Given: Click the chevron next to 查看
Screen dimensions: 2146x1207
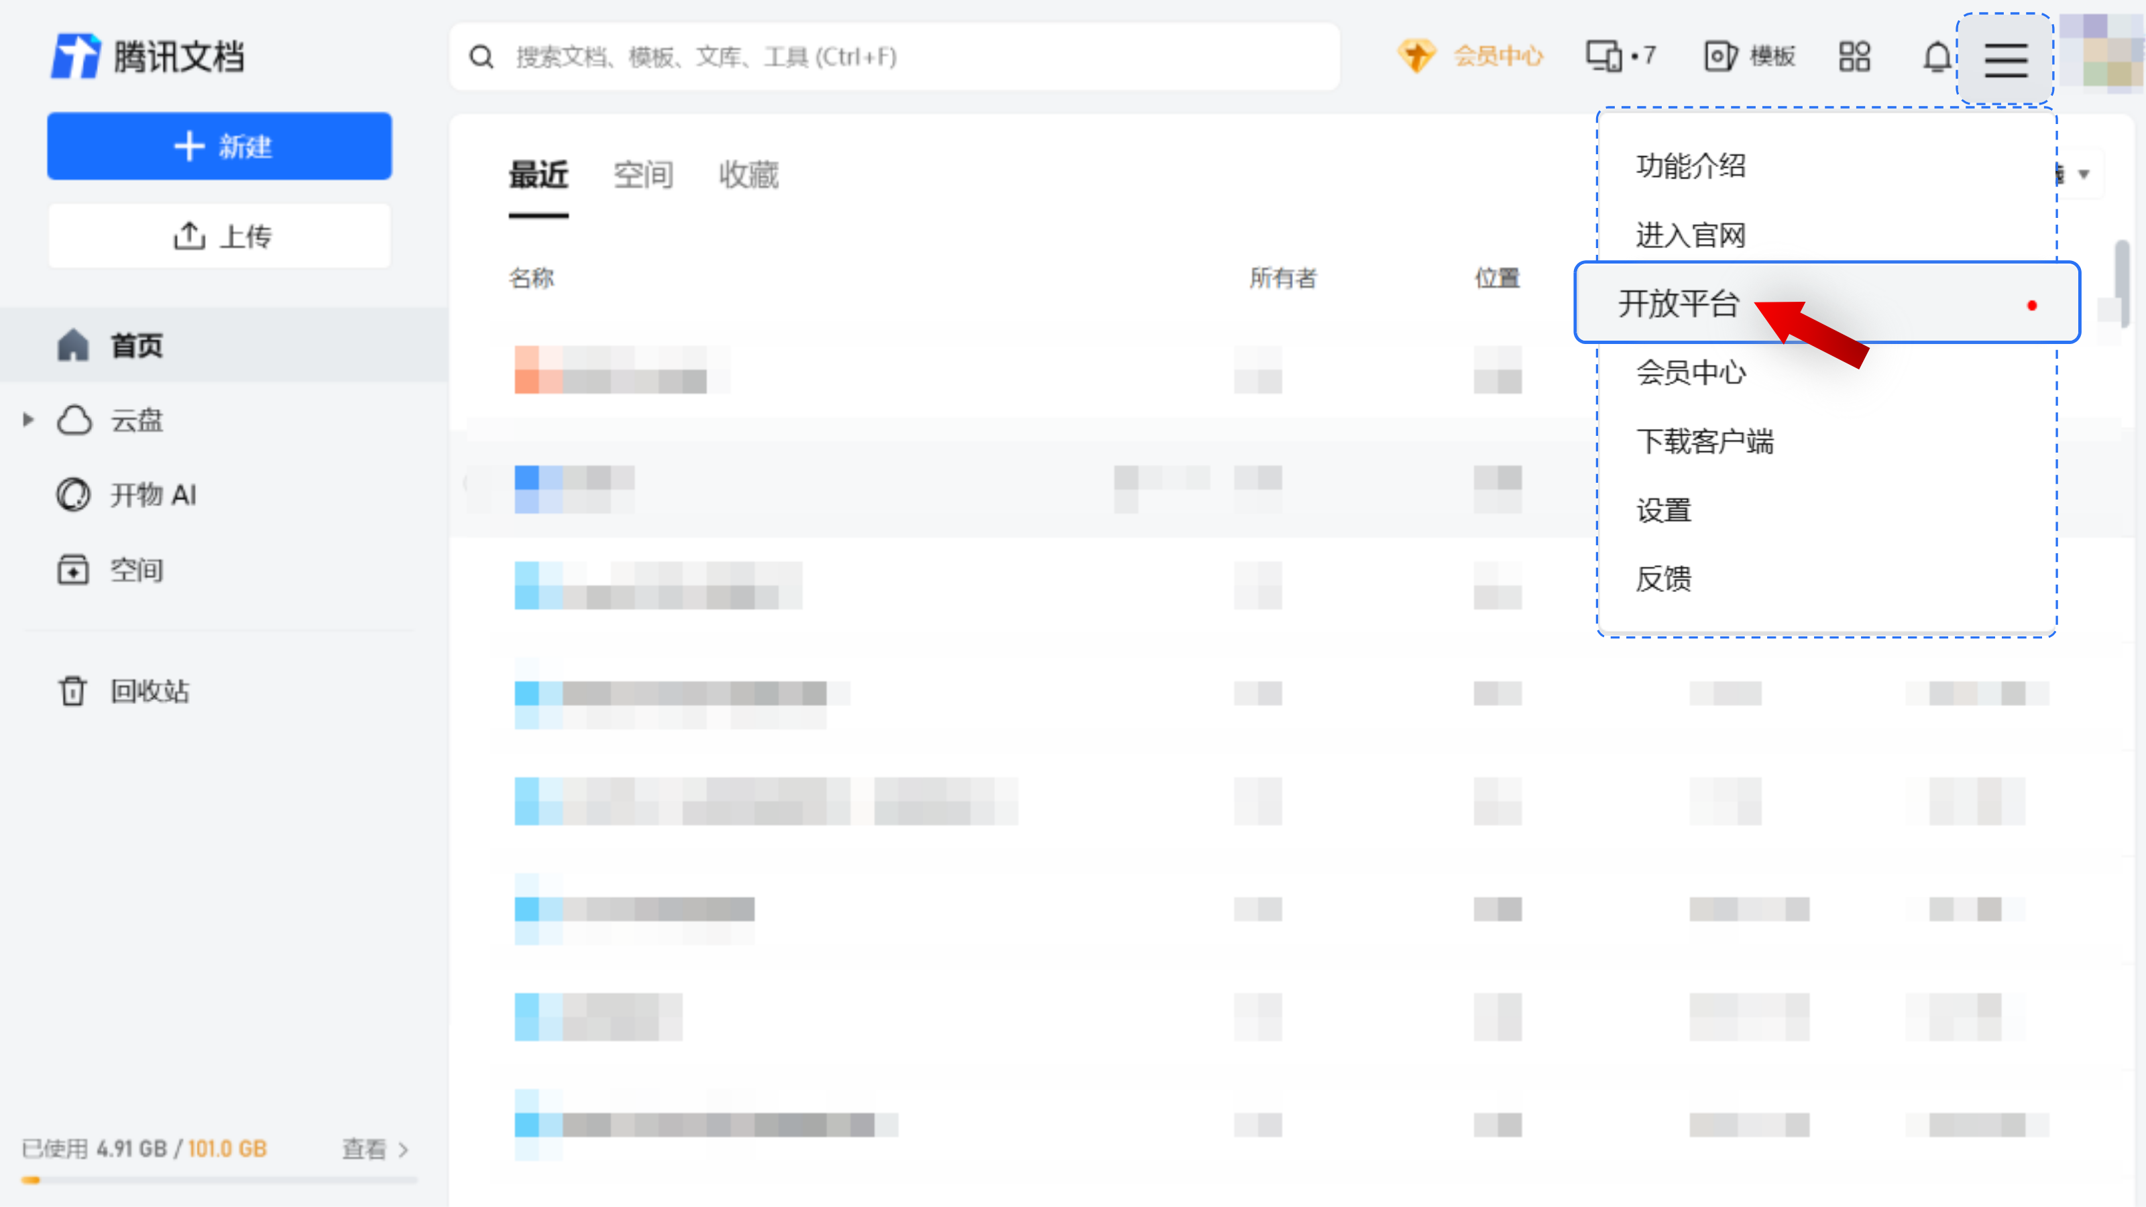Looking at the screenshot, I should click(x=404, y=1149).
